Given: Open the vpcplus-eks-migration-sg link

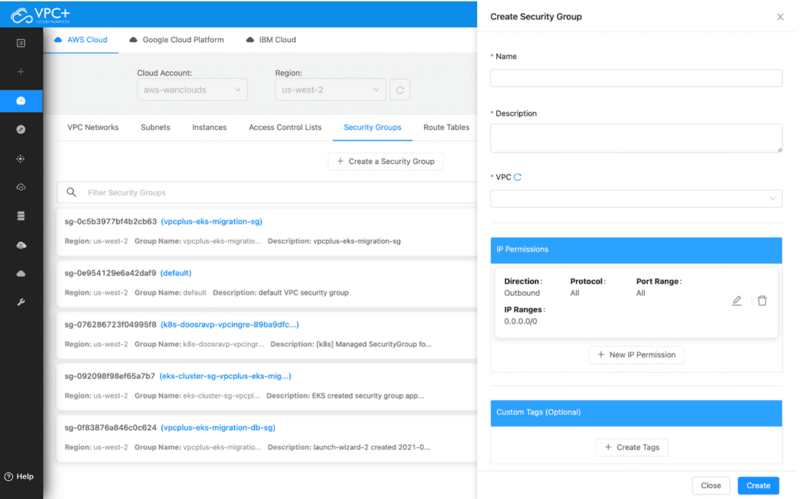Looking at the screenshot, I should point(211,222).
